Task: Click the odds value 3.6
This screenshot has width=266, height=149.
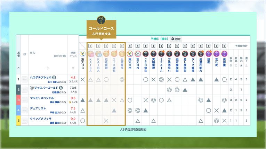Action: coord(73,98)
